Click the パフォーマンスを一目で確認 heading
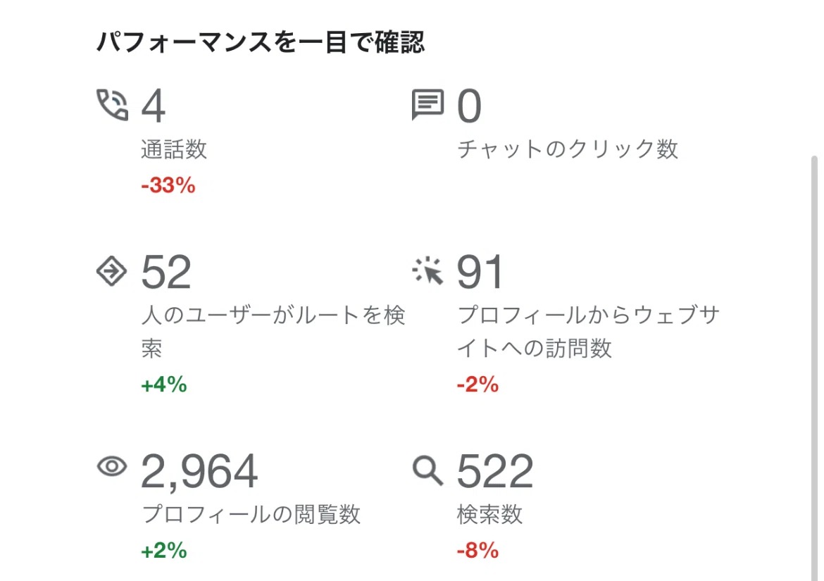 [x=261, y=44]
